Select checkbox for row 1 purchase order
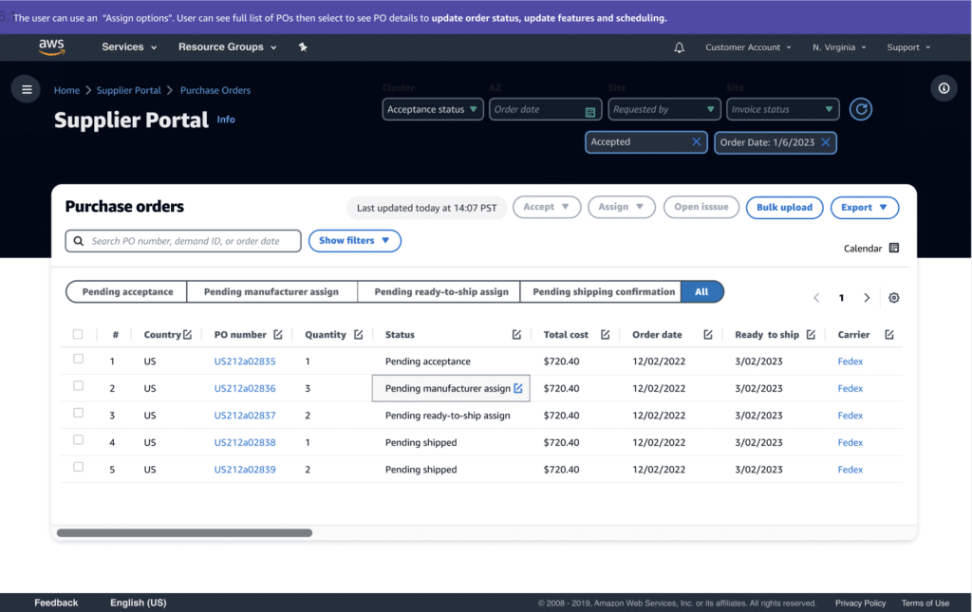The image size is (972, 612). [x=78, y=360]
